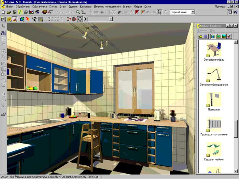Click the Помощь help menu
The height and width of the screenshot is (179, 239).
(x=220, y=6)
